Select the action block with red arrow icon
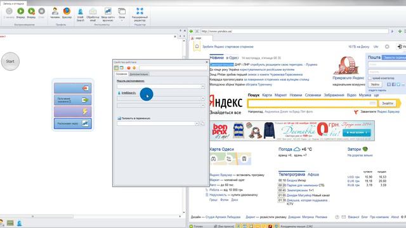Image resolution: width=406 pixels, height=228 pixels. [x=73, y=89]
